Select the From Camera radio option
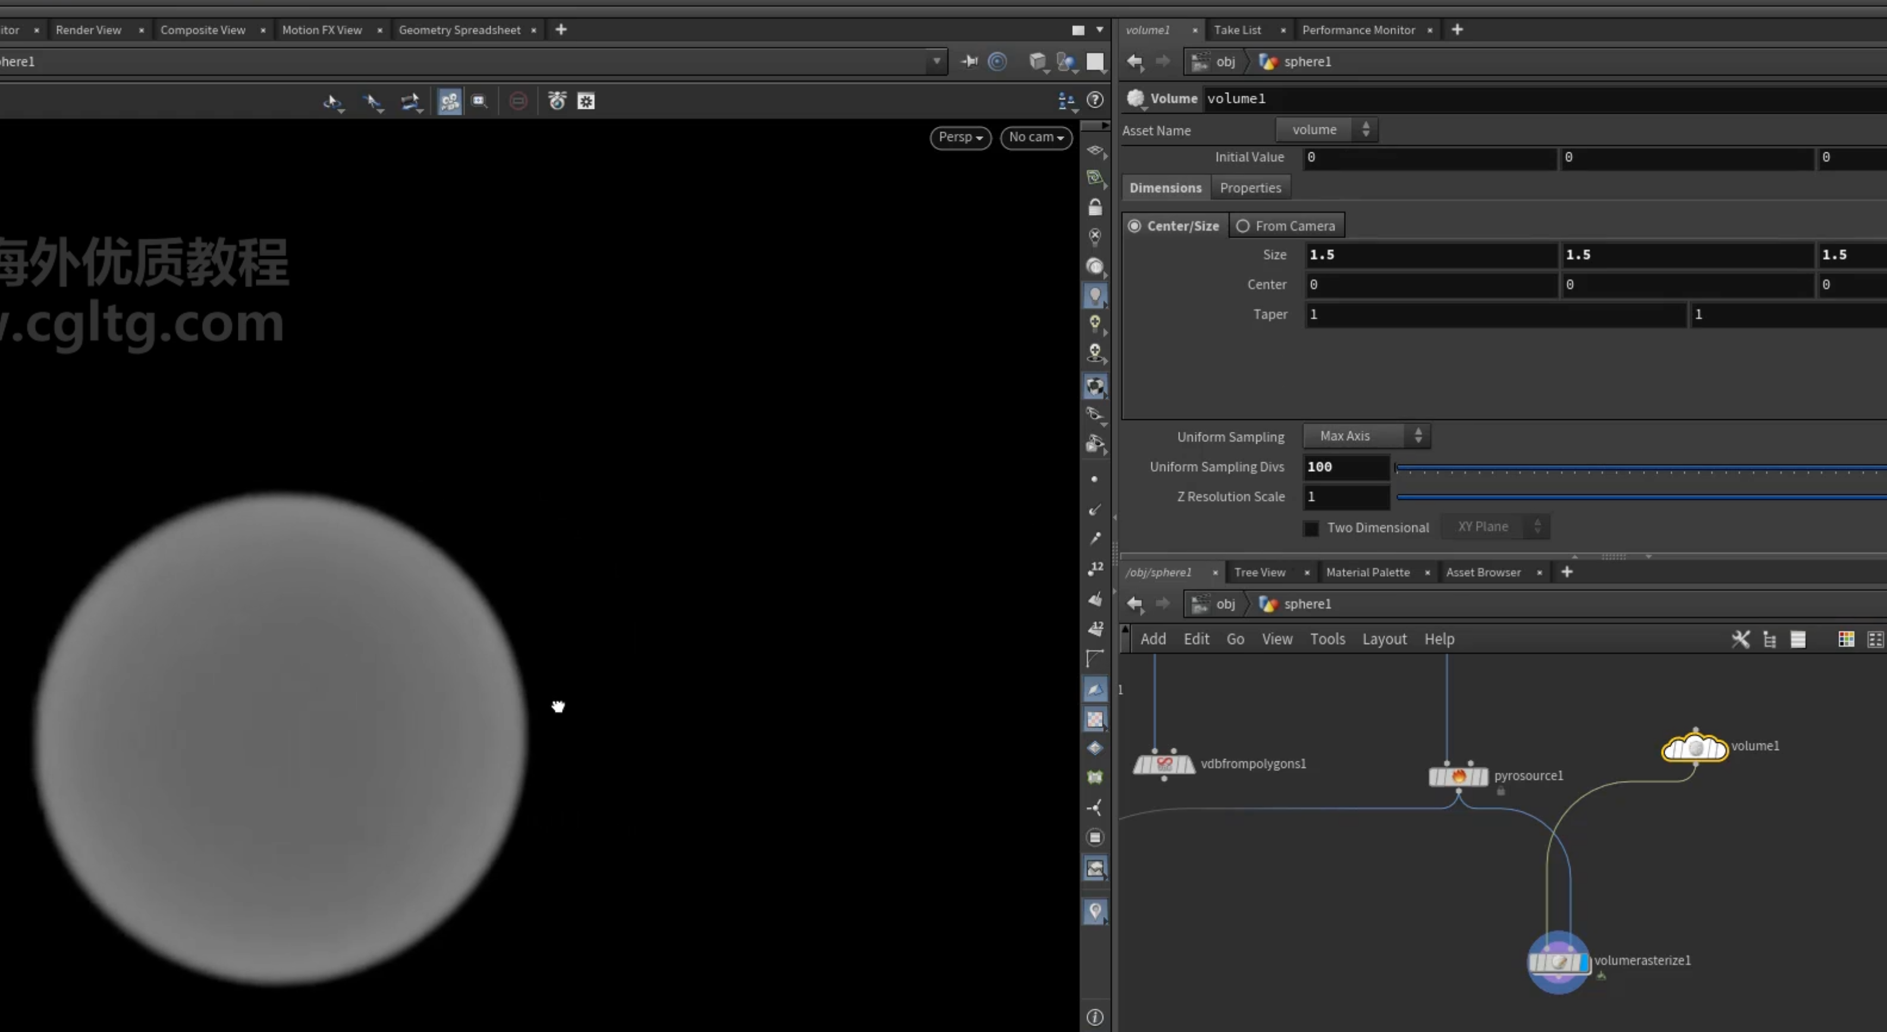 (x=1242, y=225)
